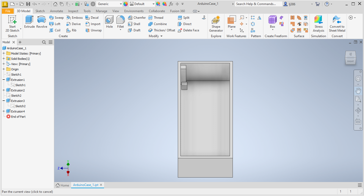
Task: Start a new 2D Sketch
Action: pyautogui.click(x=12, y=24)
